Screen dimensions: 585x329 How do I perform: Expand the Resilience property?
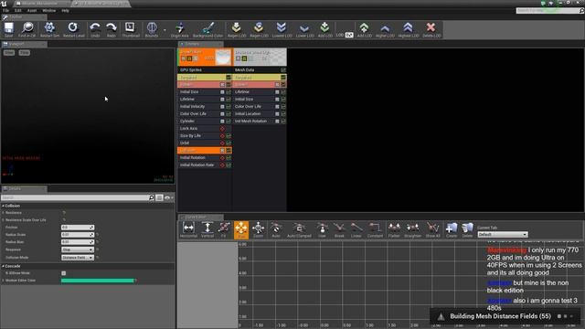click(x=4, y=213)
